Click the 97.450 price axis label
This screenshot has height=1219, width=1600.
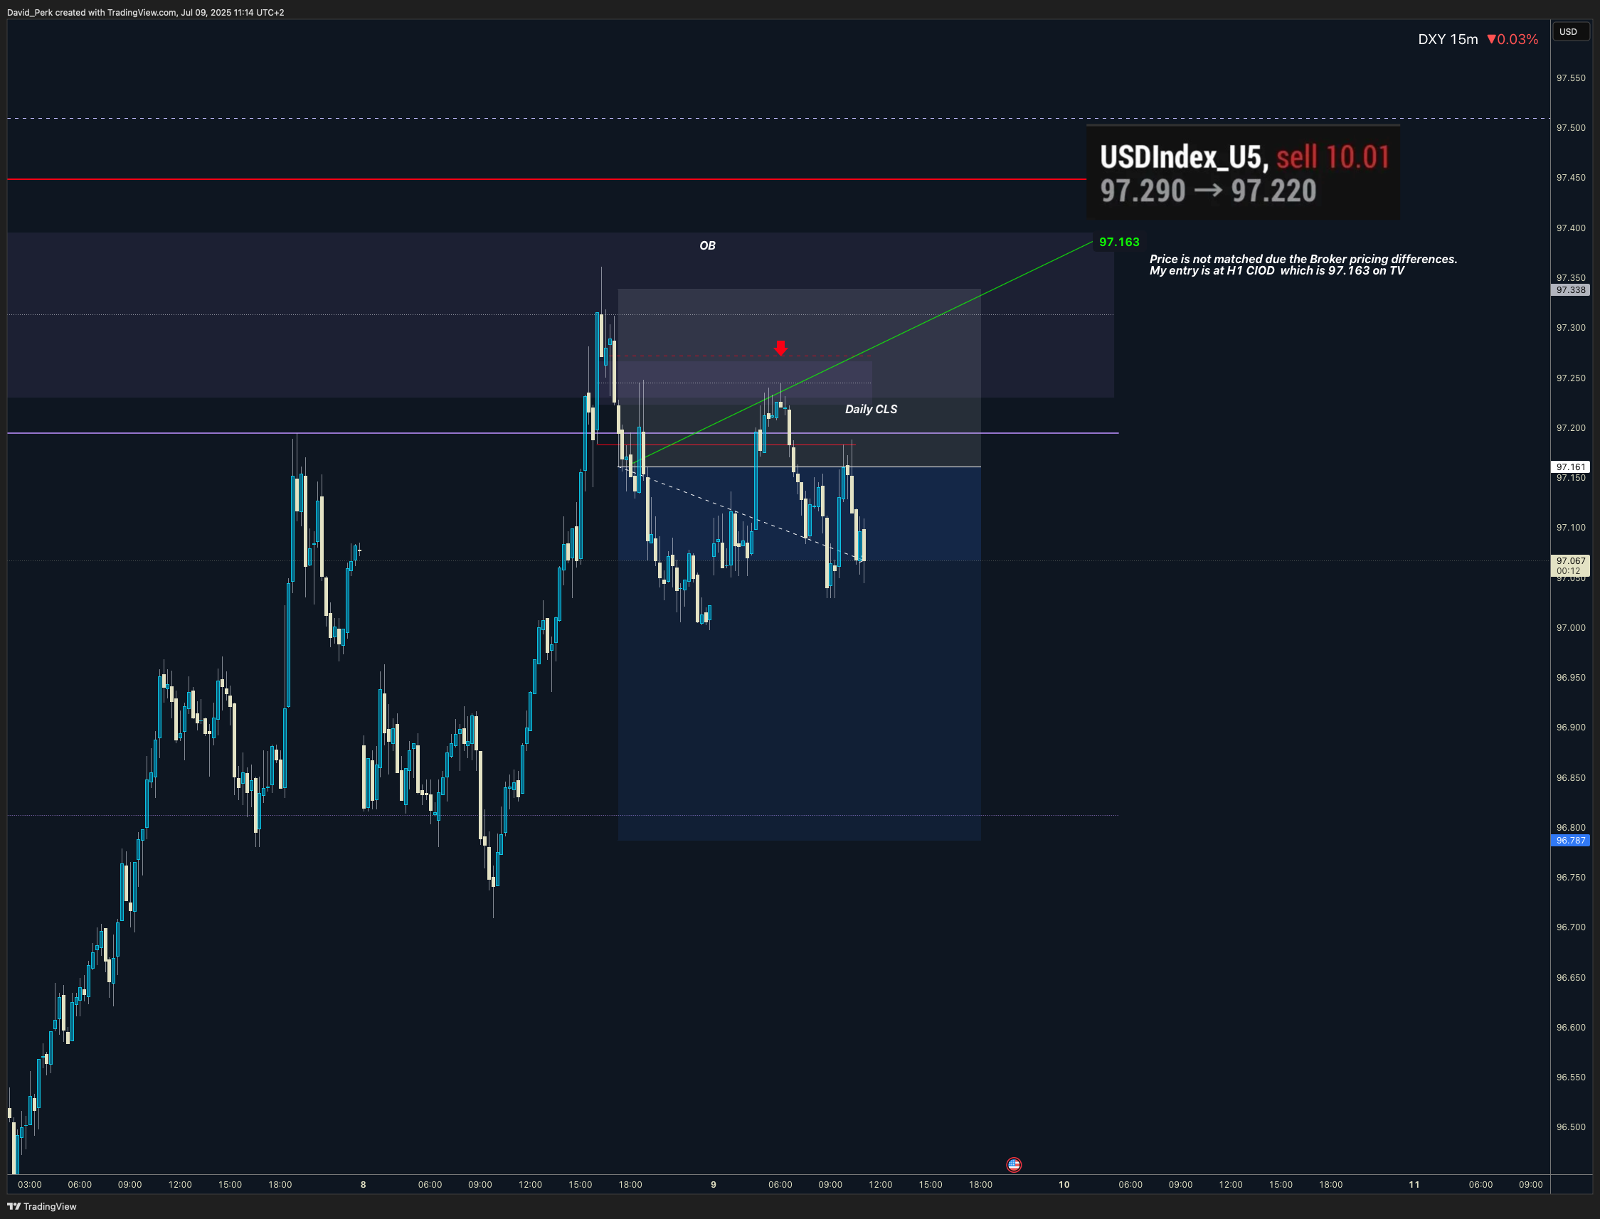pyautogui.click(x=1570, y=178)
